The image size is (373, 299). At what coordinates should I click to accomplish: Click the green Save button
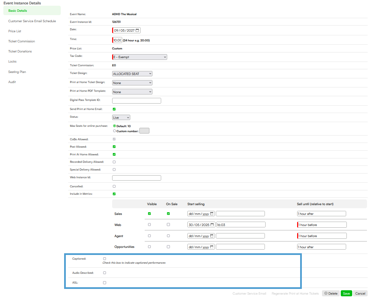[x=346, y=293]
